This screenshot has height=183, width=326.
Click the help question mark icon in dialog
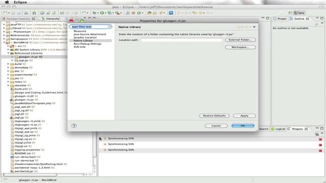74,126
